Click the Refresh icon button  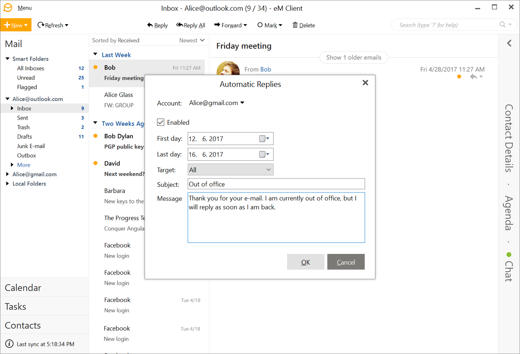pyautogui.click(x=41, y=25)
